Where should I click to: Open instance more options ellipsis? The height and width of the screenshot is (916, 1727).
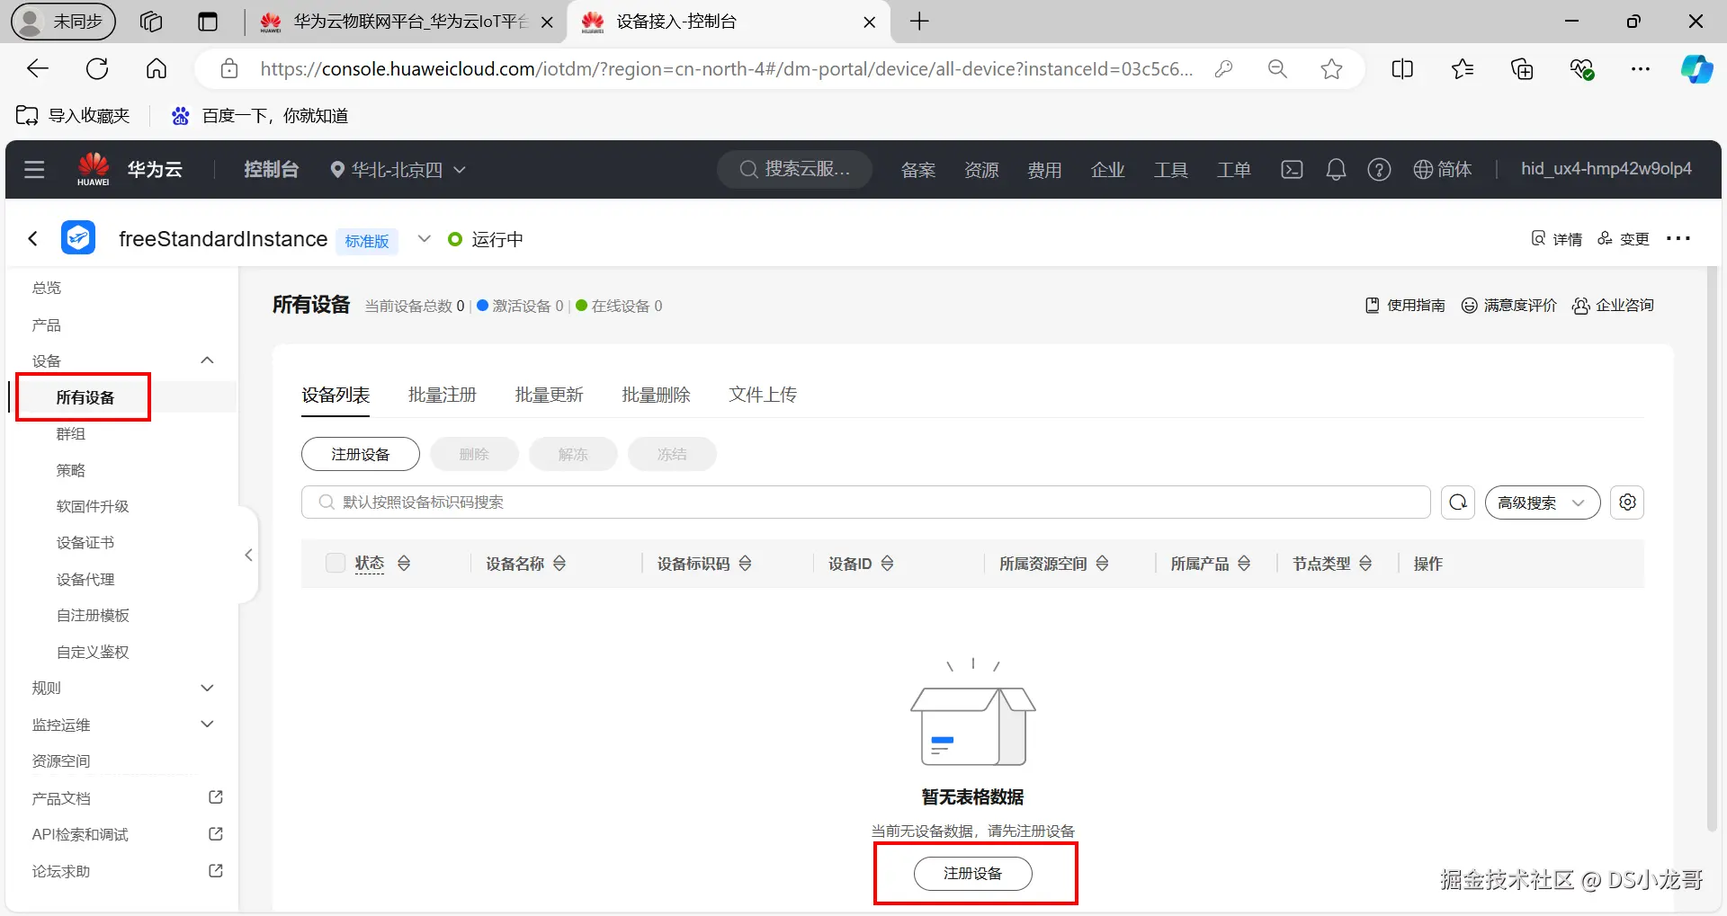1678,239
